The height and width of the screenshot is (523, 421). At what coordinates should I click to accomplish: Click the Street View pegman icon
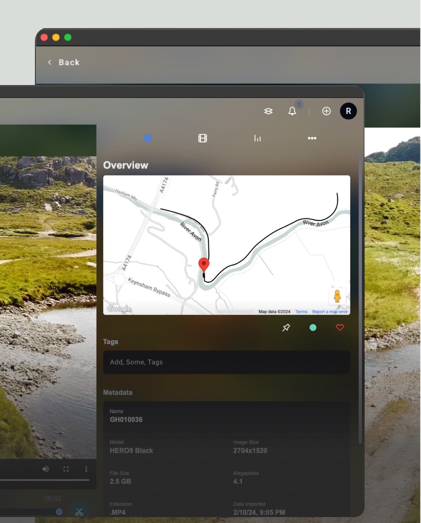pyautogui.click(x=337, y=296)
